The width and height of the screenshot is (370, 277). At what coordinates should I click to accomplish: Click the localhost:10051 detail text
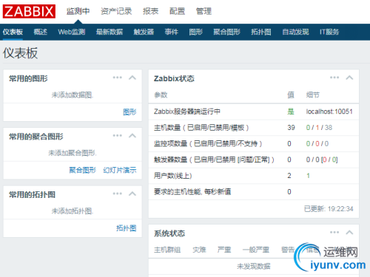(329, 112)
